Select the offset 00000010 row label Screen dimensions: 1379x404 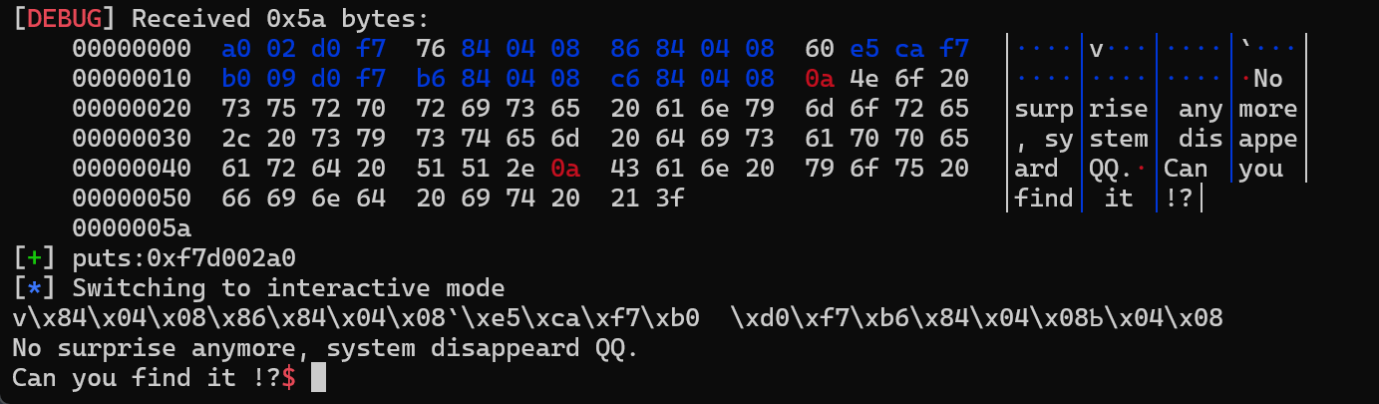(132, 79)
